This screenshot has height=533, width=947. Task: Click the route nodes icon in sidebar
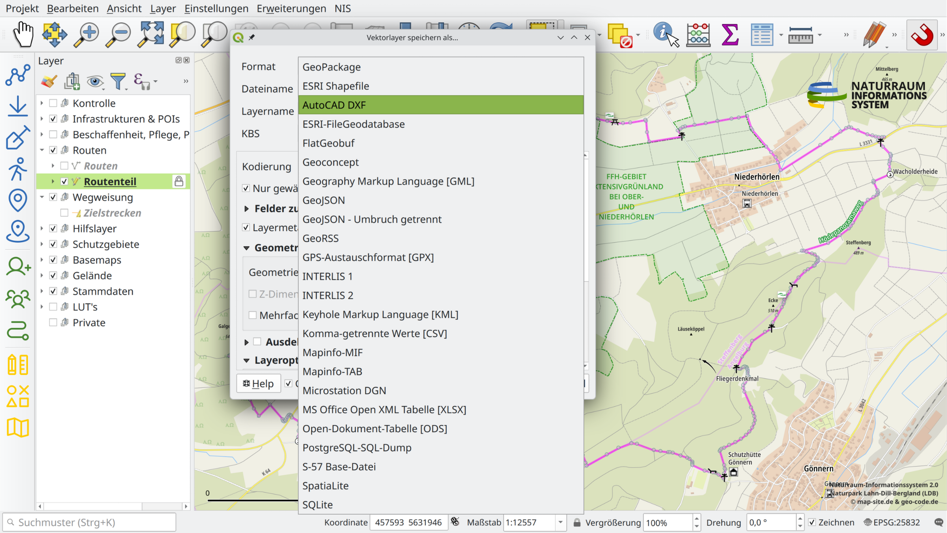(x=18, y=75)
